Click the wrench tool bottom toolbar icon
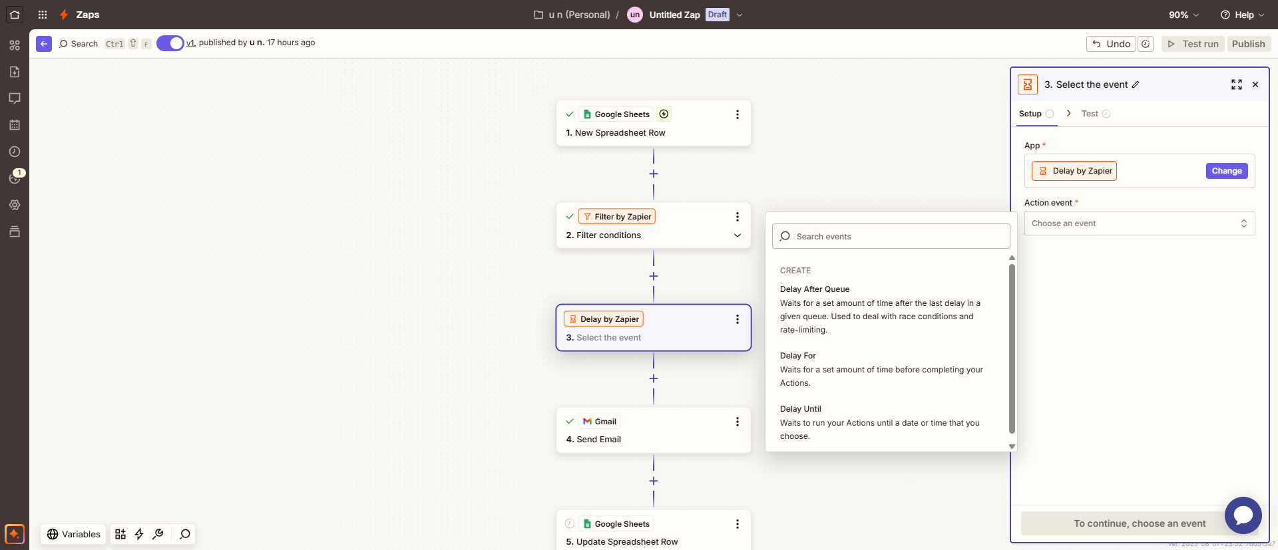The width and height of the screenshot is (1278, 550). pos(158,534)
